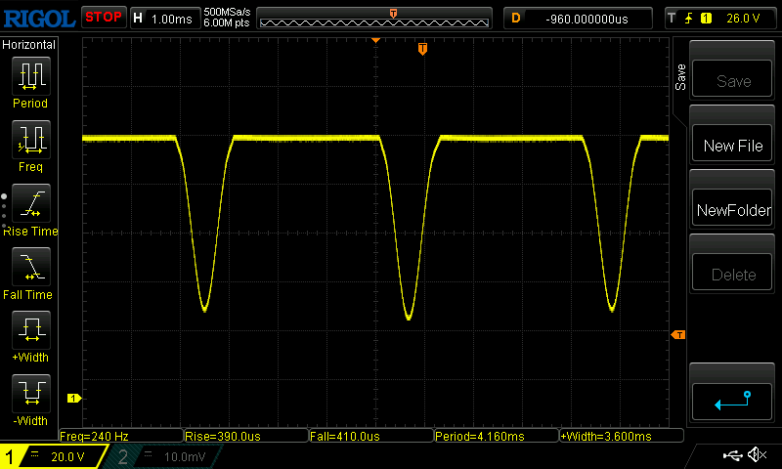Click the NewFolder button
This screenshot has width=782, height=469.
click(731, 208)
